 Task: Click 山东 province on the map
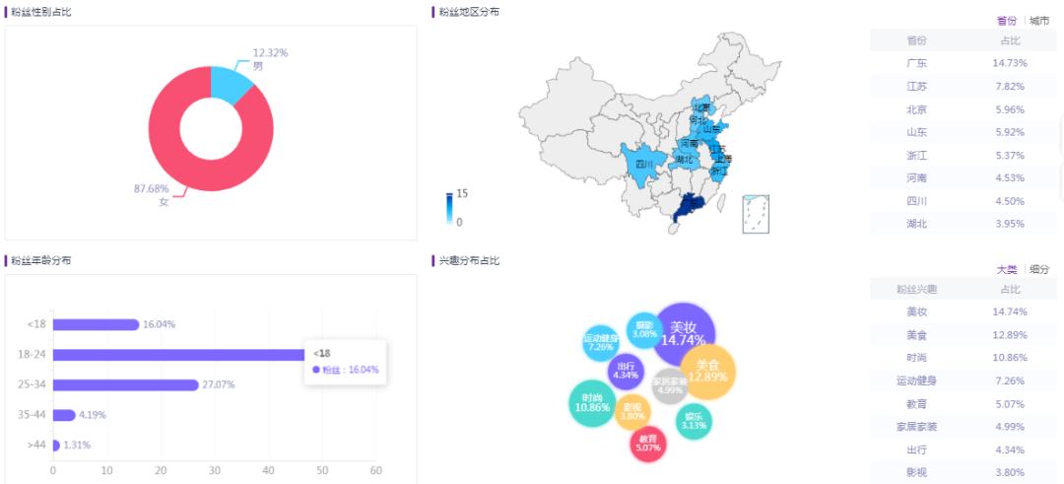coord(712,128)
